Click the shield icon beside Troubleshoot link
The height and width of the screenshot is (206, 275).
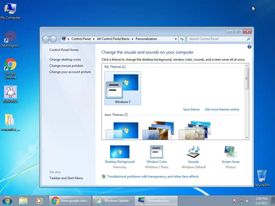tap(103, 176)
